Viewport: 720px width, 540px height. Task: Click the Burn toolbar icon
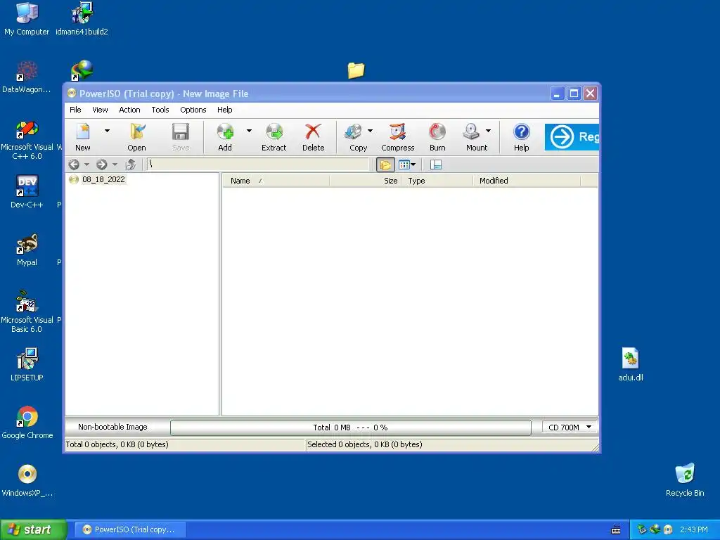(437, 136)
